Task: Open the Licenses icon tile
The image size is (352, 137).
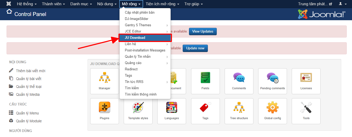Action: (306, 81)
